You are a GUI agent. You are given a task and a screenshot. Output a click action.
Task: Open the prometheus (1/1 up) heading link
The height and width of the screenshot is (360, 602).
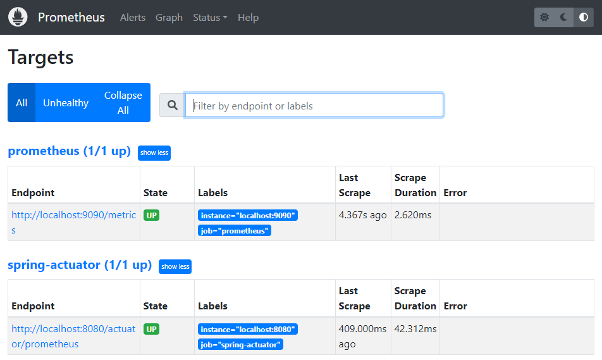coord(69,151)
